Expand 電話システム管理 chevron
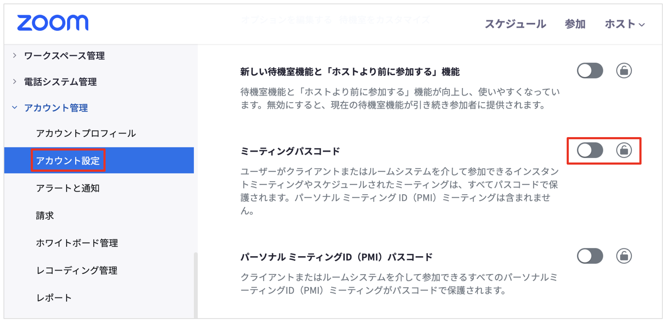This screenshot has height=325, width=668. 14,81
